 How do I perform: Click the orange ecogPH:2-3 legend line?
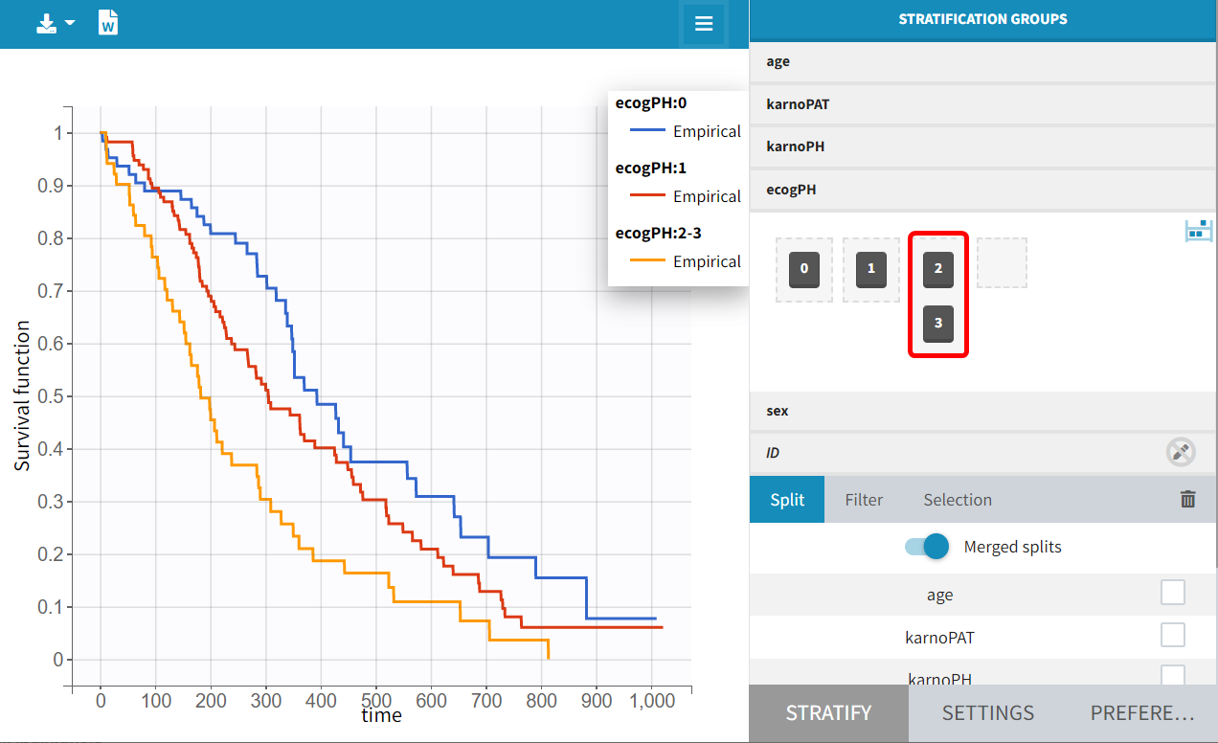click(646, 261)
